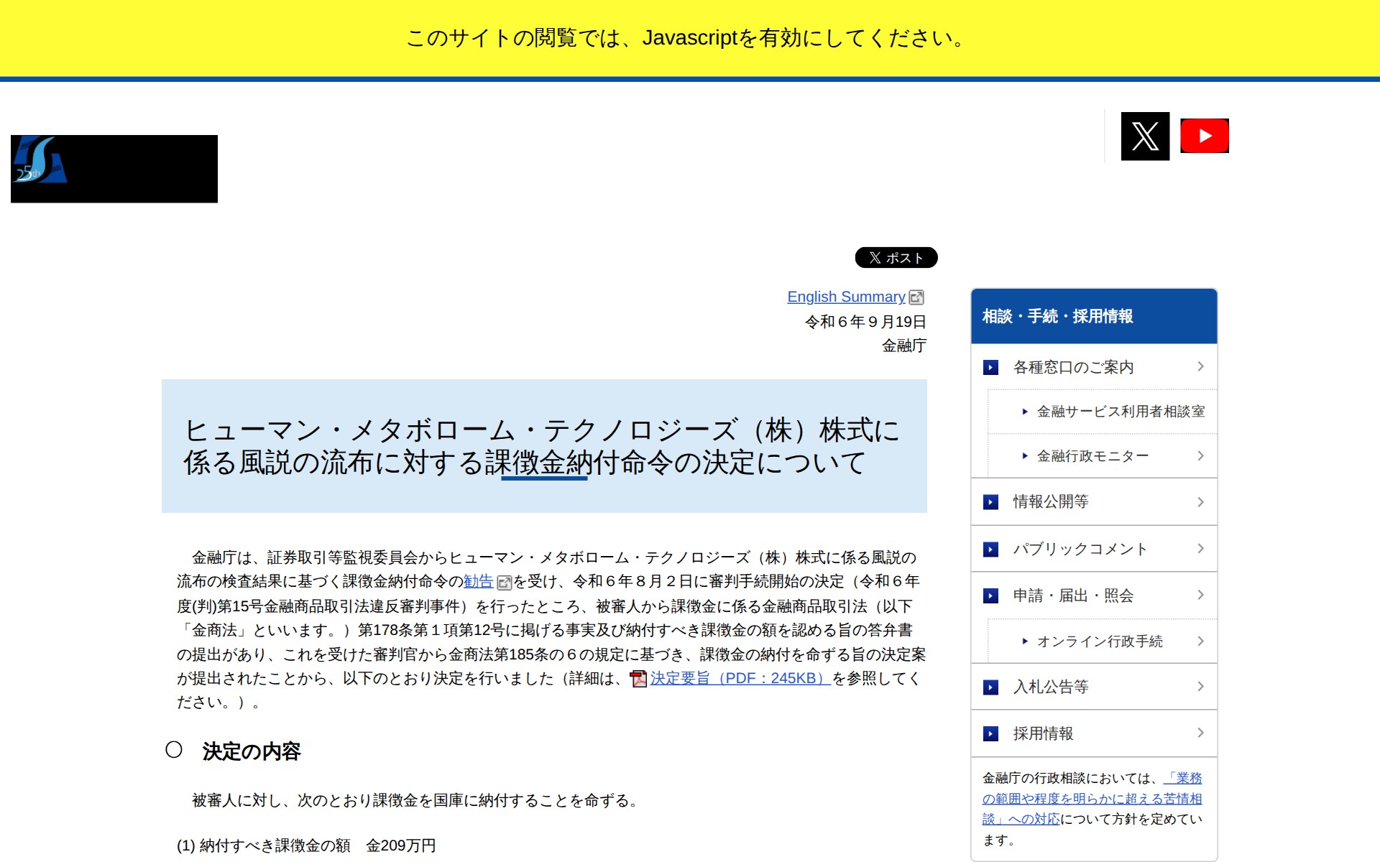Expand the パブリックコメント chevron
The height and width of the screenshot is (862, 1380).
click(1201, 549)
